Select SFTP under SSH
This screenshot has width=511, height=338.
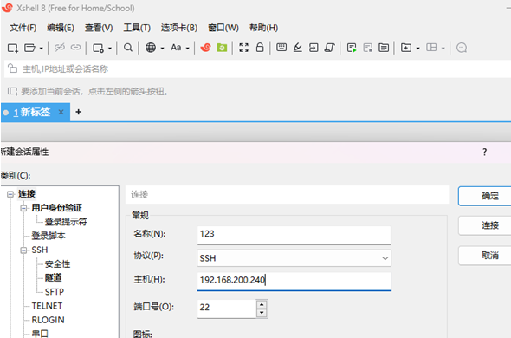(55, 292)
